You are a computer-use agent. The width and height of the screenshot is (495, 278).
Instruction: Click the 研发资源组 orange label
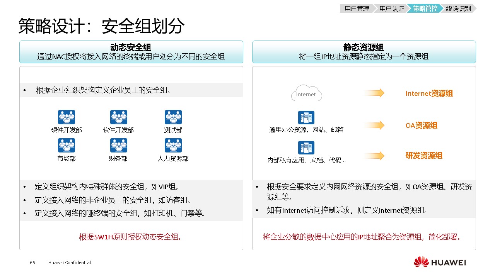(424, 156)
